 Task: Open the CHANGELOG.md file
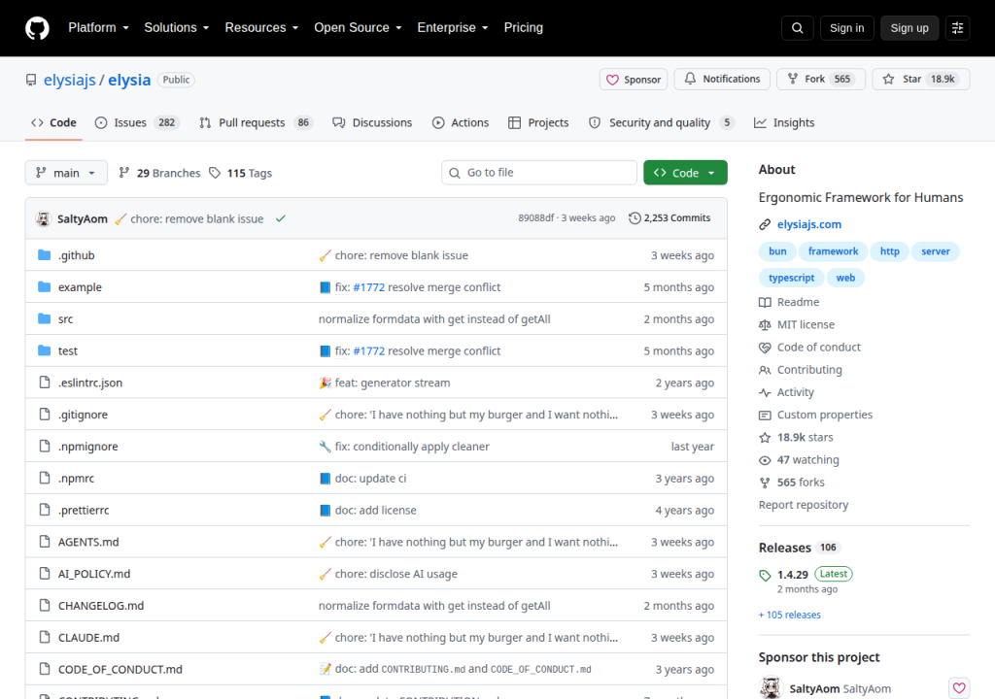pyautogui.click(x=101, y=606)
